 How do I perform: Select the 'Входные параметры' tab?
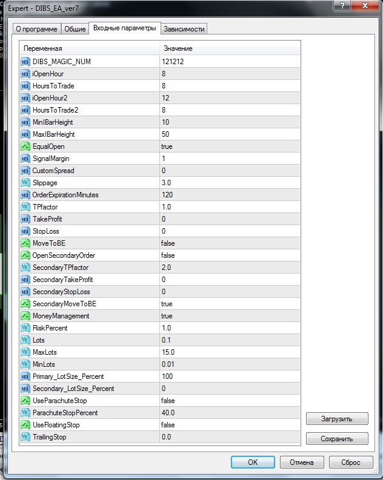point(124,28)
